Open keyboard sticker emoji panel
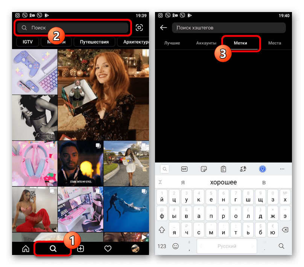Image resolution: width=304 pixels, height=267 pixels. tap(204, 169)
